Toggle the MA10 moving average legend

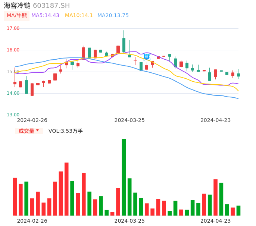[79, 16]
